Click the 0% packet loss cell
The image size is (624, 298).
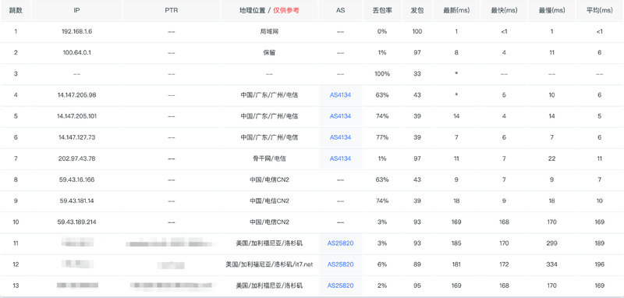point(382,31)
